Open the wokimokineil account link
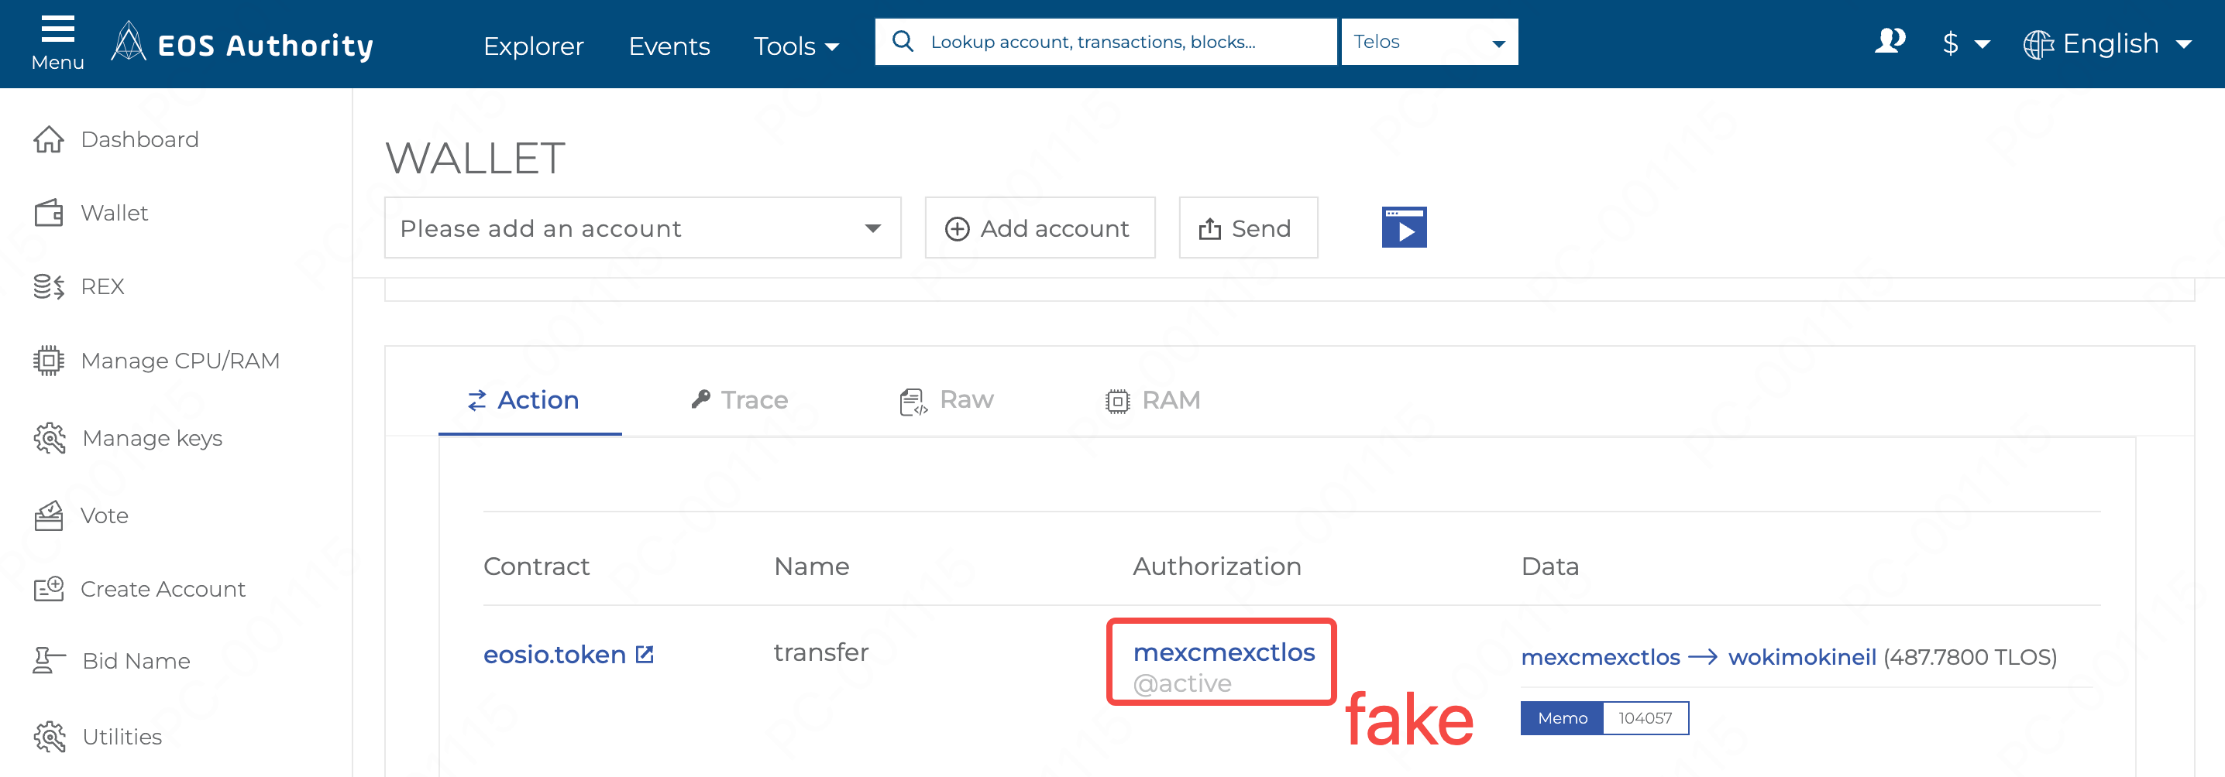The width and height of the screenshot is (2225, 777). click(x=1802, y=657)
